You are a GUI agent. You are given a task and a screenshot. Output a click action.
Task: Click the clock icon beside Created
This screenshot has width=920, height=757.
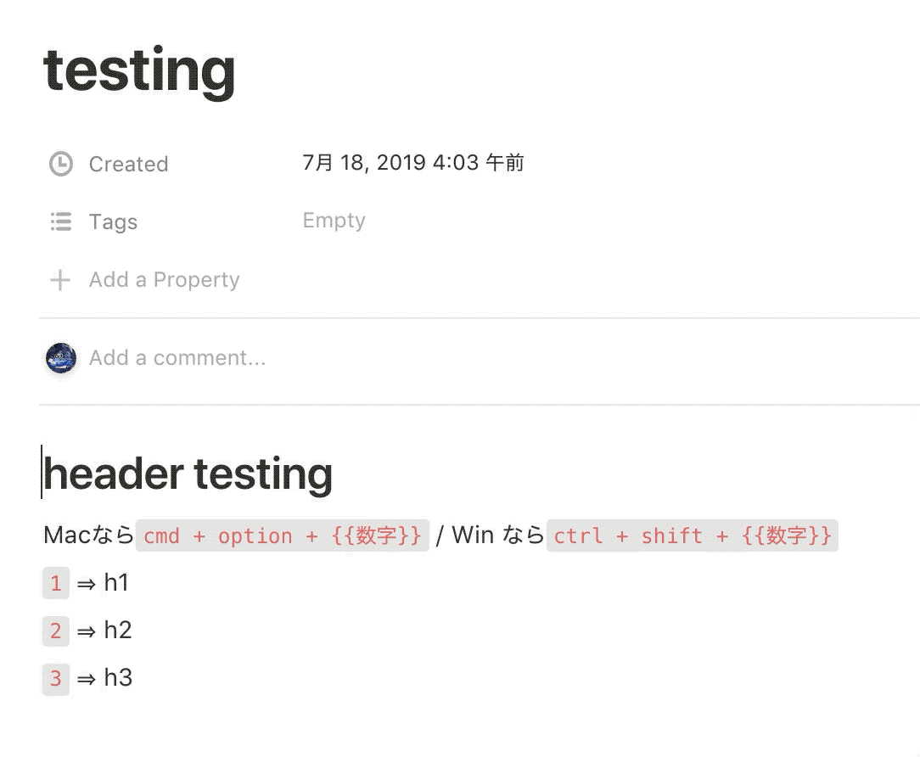click(x=60, y=164)
